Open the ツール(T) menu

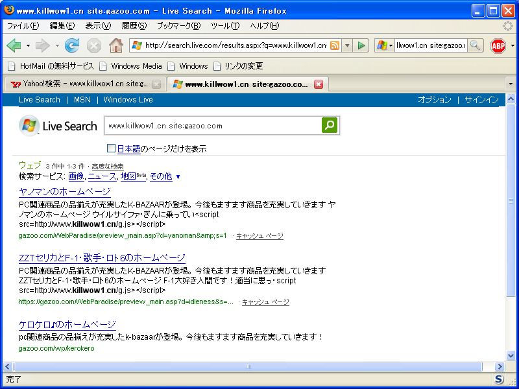[x=225, y=26]
